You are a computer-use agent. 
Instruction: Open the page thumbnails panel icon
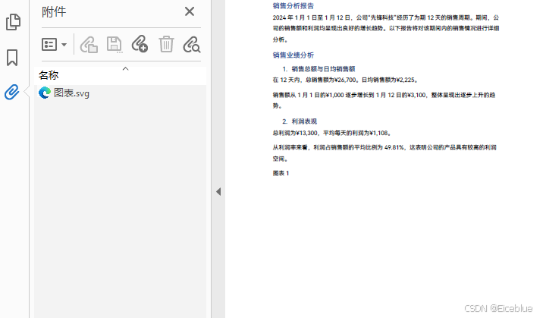tap(13, 22)
